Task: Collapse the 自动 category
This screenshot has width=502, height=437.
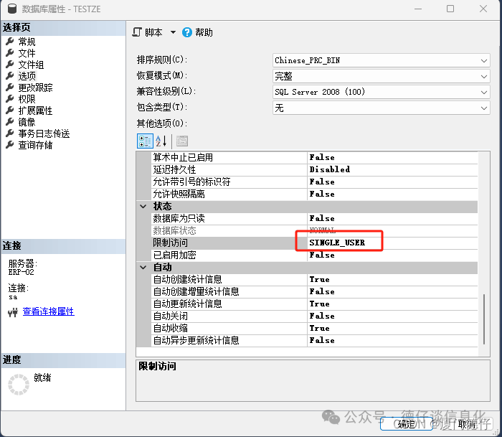Action: pos(143,267)
